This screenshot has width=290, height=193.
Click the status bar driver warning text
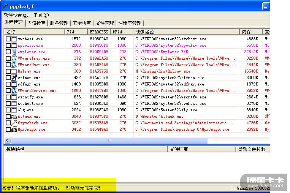point(51,188)
